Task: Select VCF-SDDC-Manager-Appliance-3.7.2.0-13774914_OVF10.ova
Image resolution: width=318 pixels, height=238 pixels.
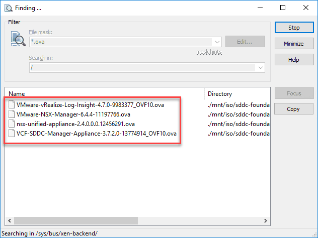Action: [x=97, y=134]
